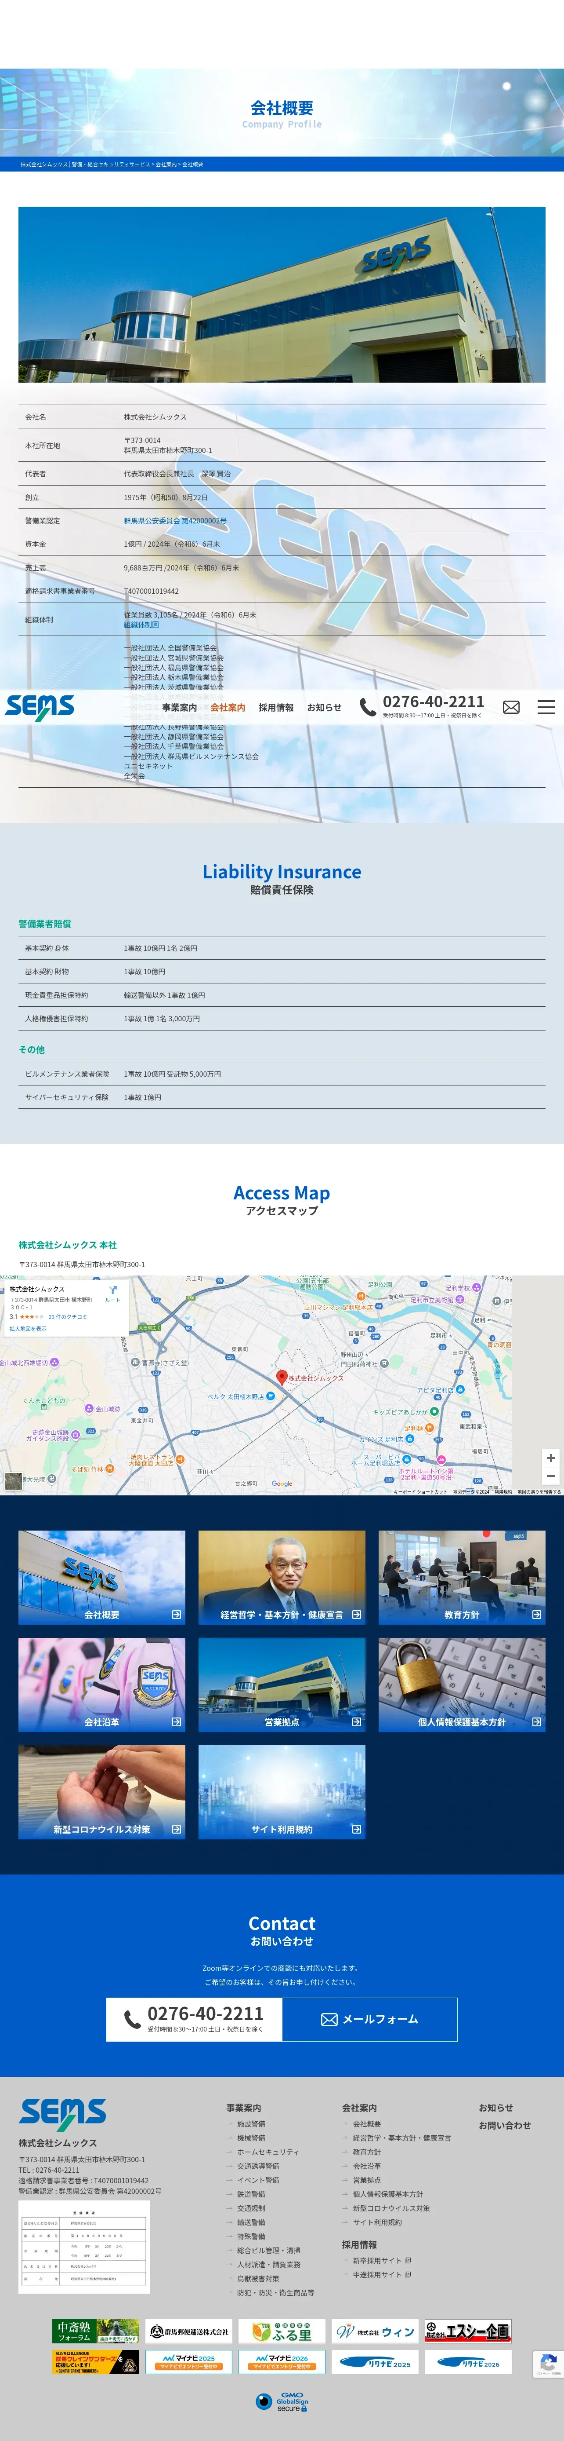Toggle satellite layer thumbnail on map
Screen dimensions: 564x2441
13,1481
